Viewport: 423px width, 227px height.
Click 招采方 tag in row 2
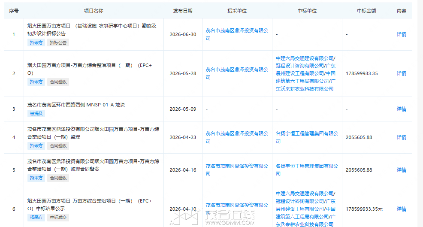coord(36,82)
